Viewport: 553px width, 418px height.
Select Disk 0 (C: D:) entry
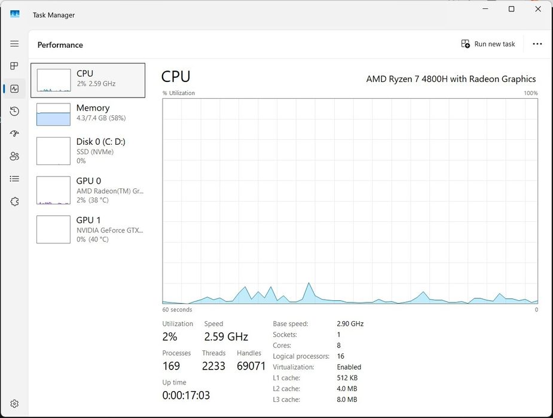click(x=88, y=151)
